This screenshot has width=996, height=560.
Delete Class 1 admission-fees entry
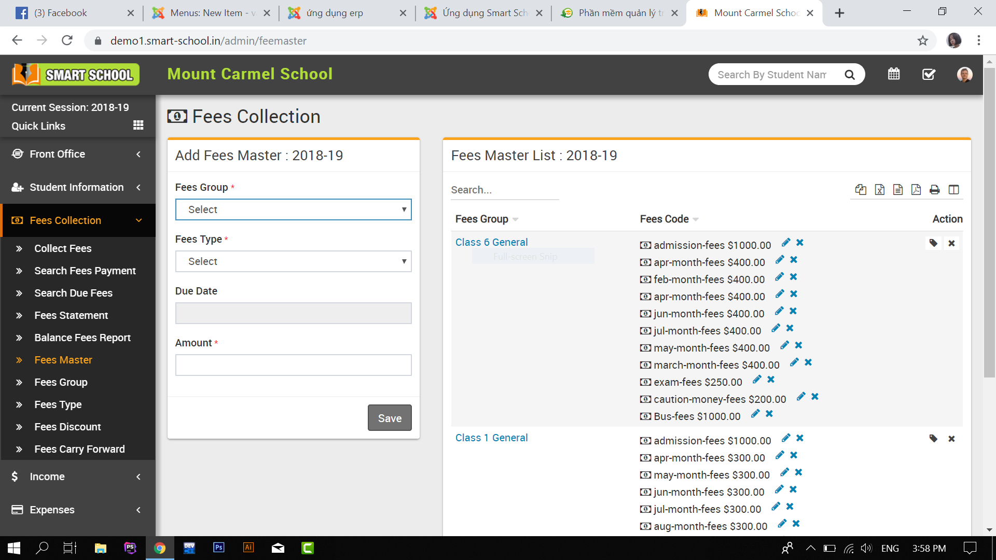click(800, 438)
